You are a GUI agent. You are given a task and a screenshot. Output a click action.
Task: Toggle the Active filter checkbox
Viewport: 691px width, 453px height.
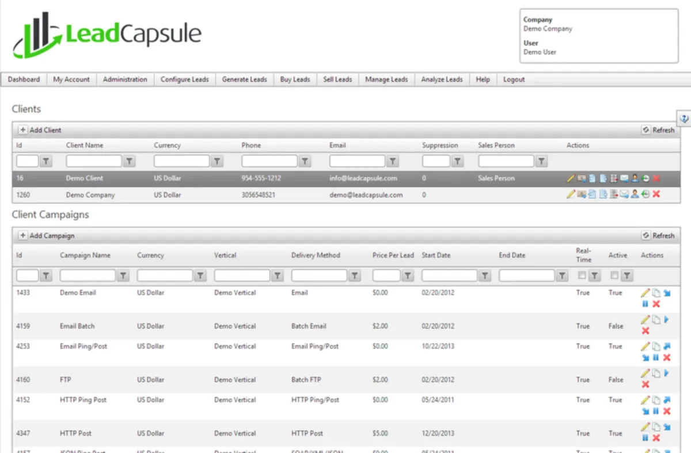click(x=614, y=275)
